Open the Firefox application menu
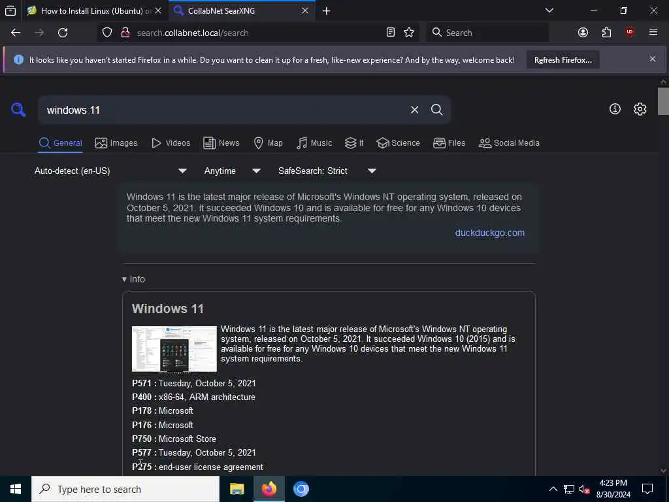Image resolution: width=669 pixels, height=502 pixels. (653, 33)
